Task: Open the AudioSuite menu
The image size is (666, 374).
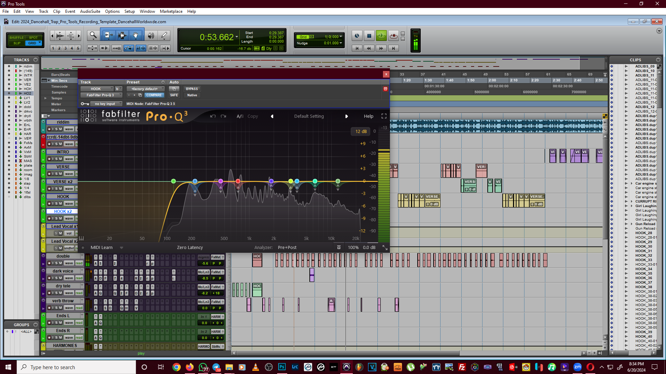Action: 90,11
